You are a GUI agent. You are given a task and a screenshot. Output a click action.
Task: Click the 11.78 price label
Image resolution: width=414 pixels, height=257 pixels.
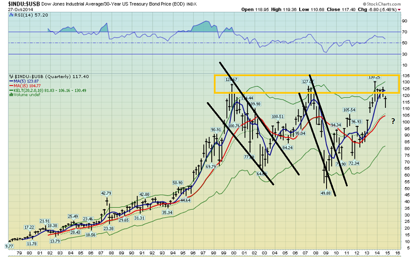point(32,244)
